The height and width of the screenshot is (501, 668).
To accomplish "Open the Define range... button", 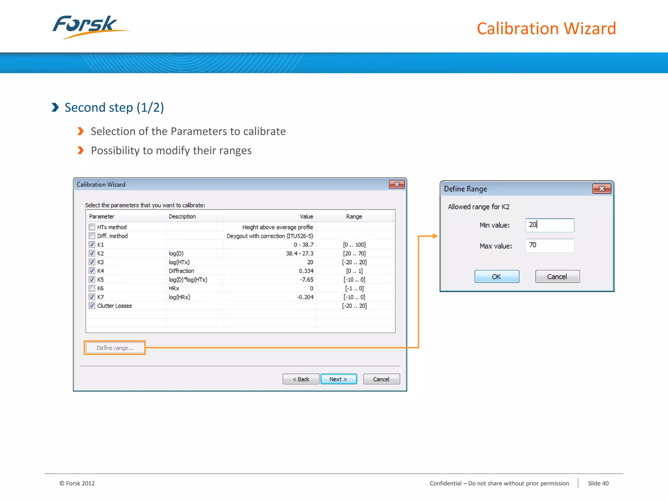I will coord(115,348).
